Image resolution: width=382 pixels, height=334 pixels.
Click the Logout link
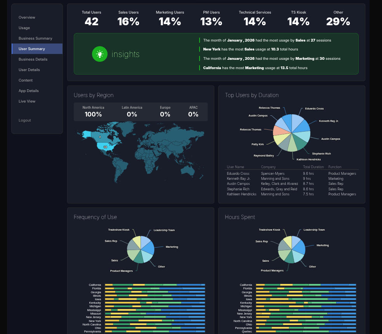coord(25,120)
